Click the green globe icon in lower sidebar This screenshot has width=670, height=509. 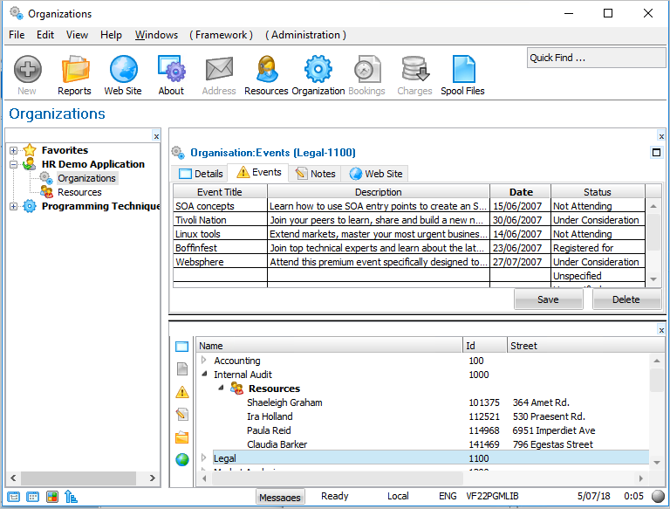182,459
